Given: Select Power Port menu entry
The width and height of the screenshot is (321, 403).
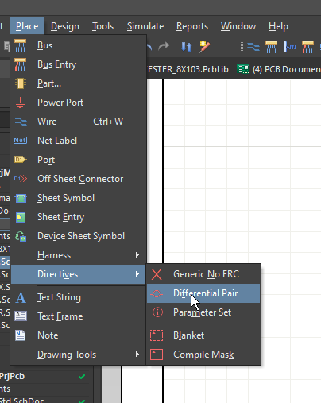Looking at the screenshot, I should 79,103.
